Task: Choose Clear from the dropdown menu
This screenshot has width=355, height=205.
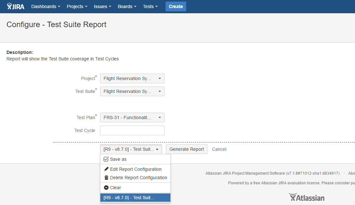Action: [136, 188]
